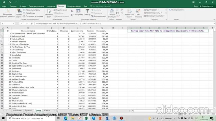Image resolution: width=216 pixels, height=121 pixels.
Task: Select cell 'Название трека' header
Action: [28, 31]
